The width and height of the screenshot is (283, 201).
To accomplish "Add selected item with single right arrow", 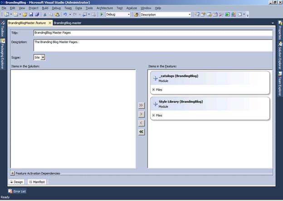I will coord(141,114).
